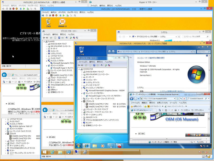The height and width of the screenshot is (161, 214).
Task: Open File Explorer on Windows 8.1 taskbar
Action: [x=60, y=152]
